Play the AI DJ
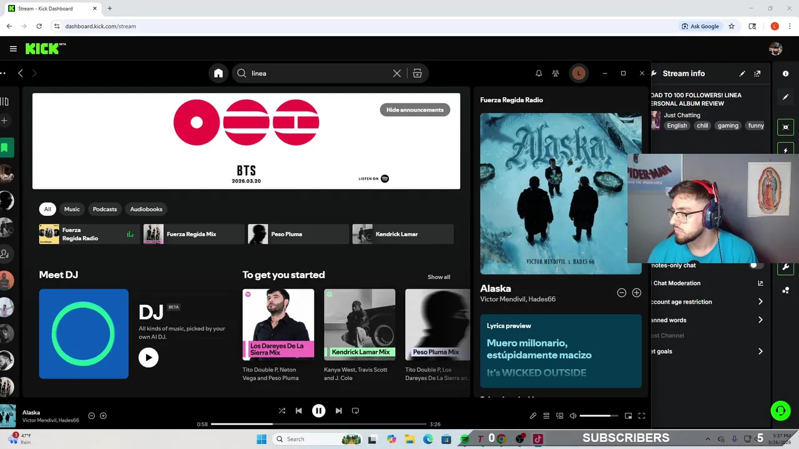The image size is (799, 449). [x=149, y=357]
